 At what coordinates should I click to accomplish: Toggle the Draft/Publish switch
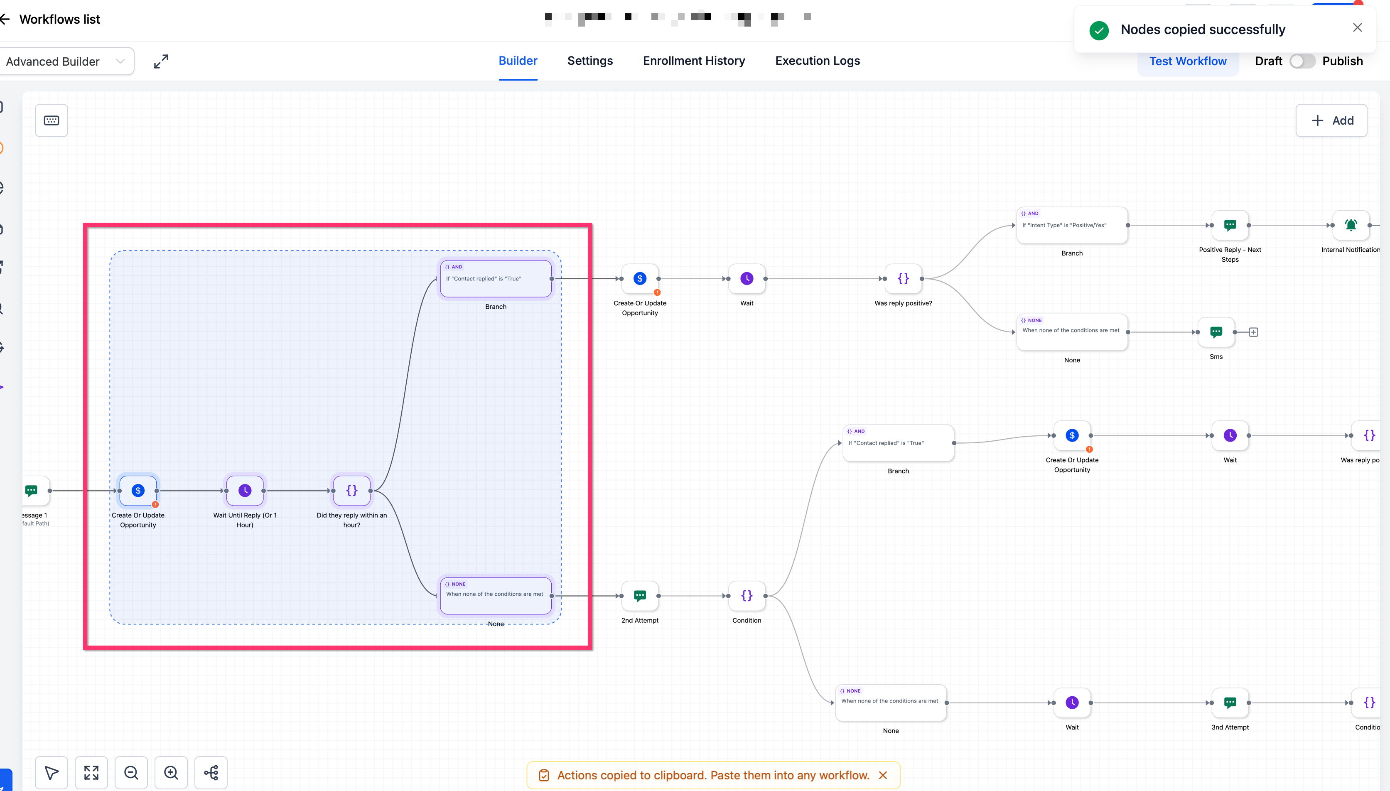(1302, 61)
